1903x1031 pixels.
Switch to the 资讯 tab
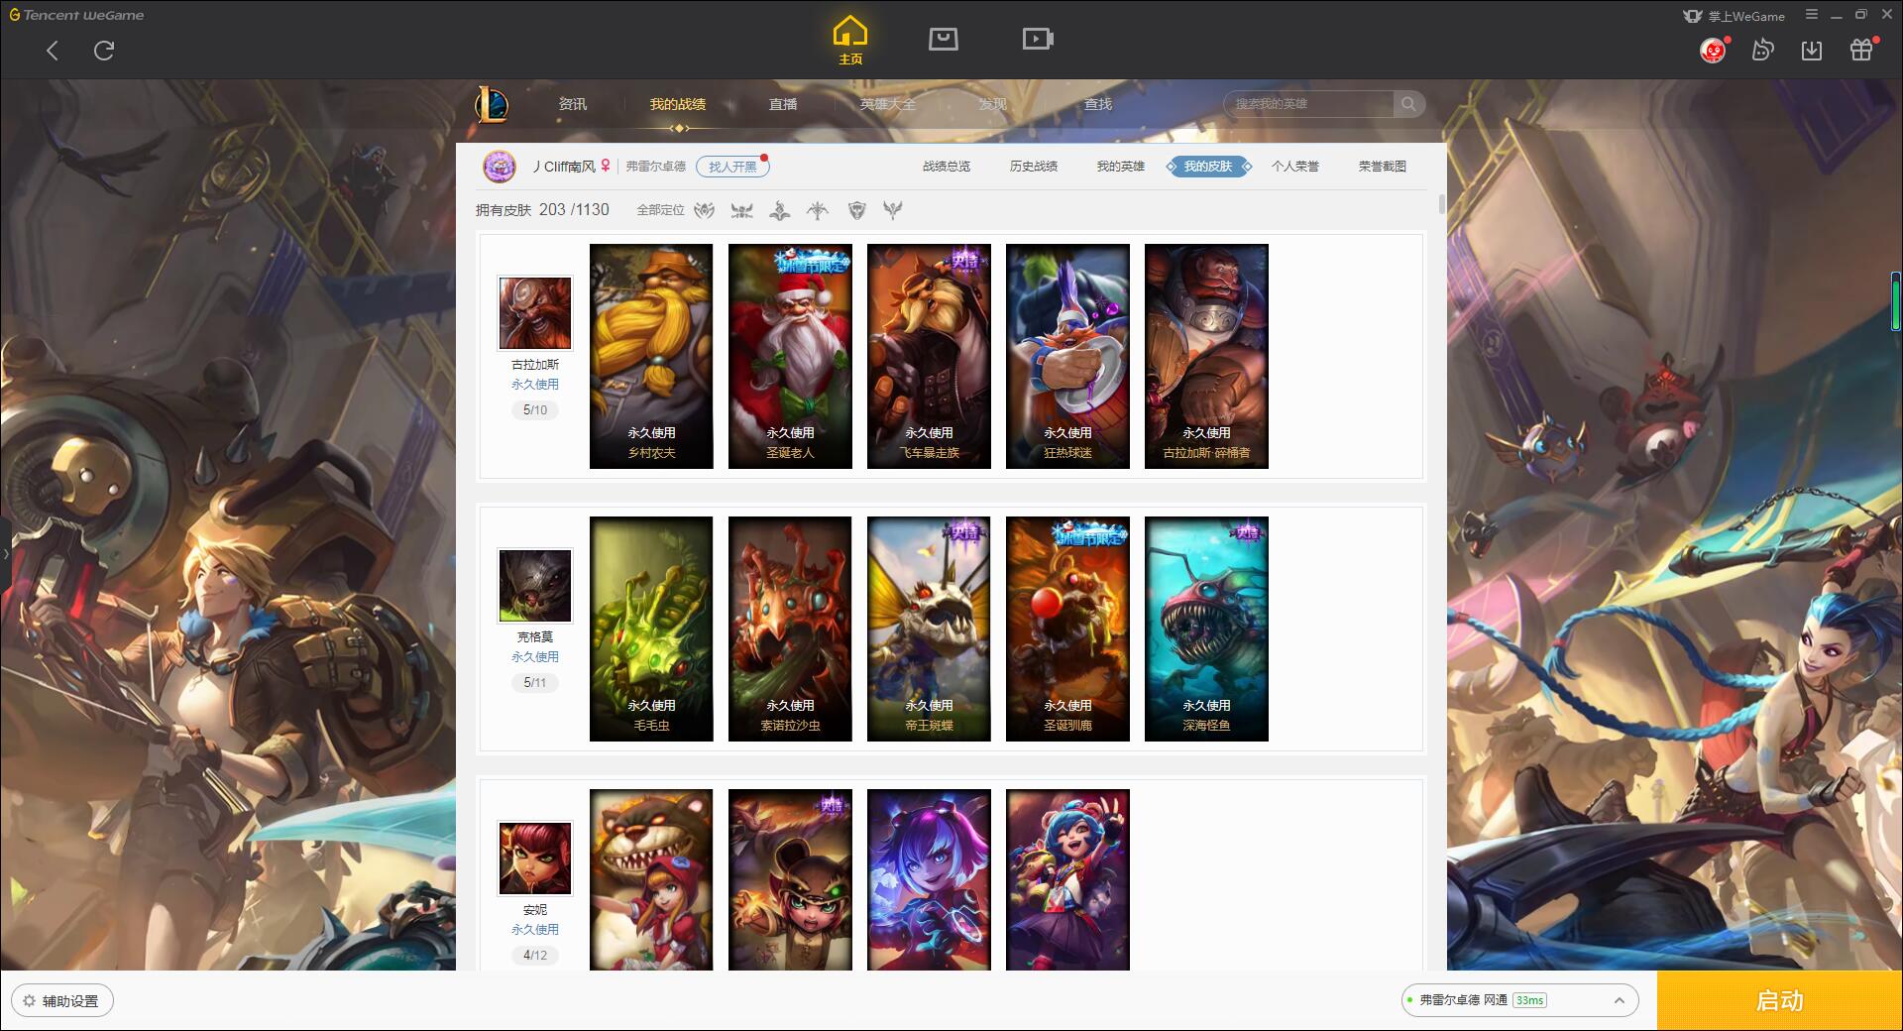pos(573,104)
